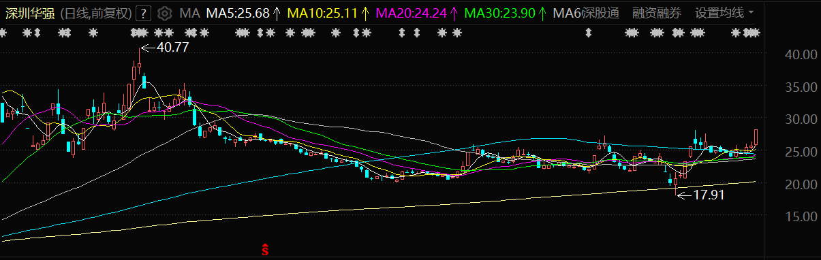The image size is (821, 260).
Task: Open the question mark help icon
Action: [x=144, y=13]
